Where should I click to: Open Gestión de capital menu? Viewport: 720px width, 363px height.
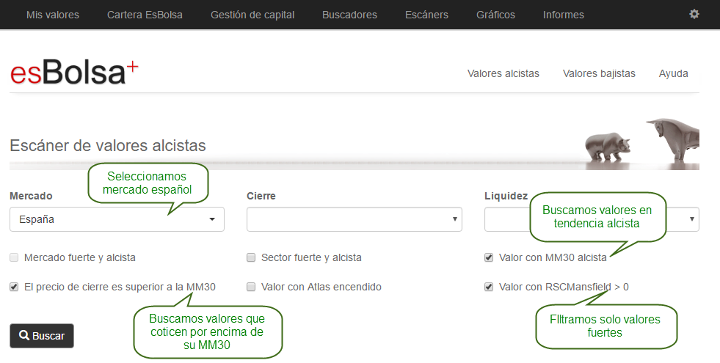tap(252, 15)
